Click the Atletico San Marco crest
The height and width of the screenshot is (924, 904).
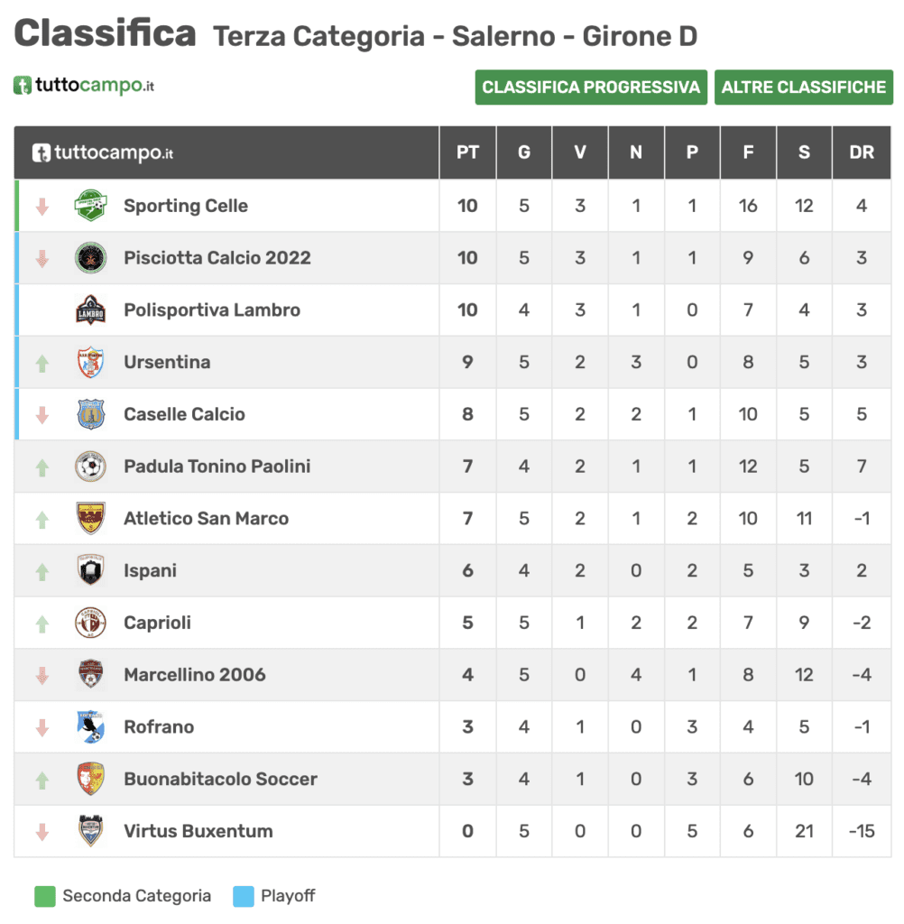click(x=91, y=519)
